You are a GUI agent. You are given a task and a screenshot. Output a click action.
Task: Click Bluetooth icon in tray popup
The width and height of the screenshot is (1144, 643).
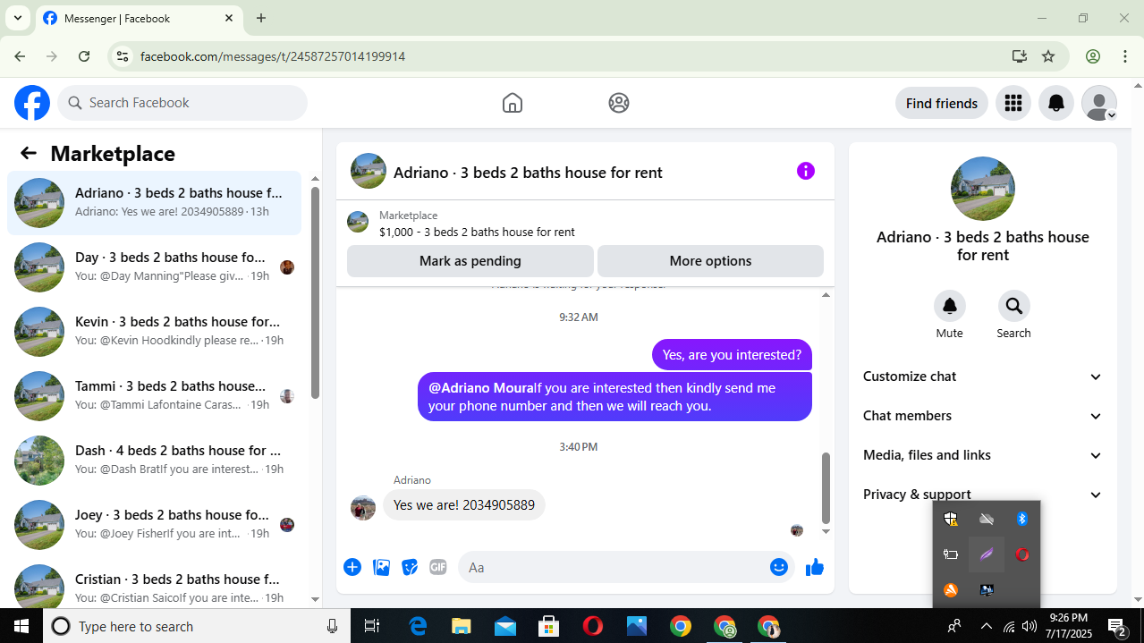[1022, 519]
